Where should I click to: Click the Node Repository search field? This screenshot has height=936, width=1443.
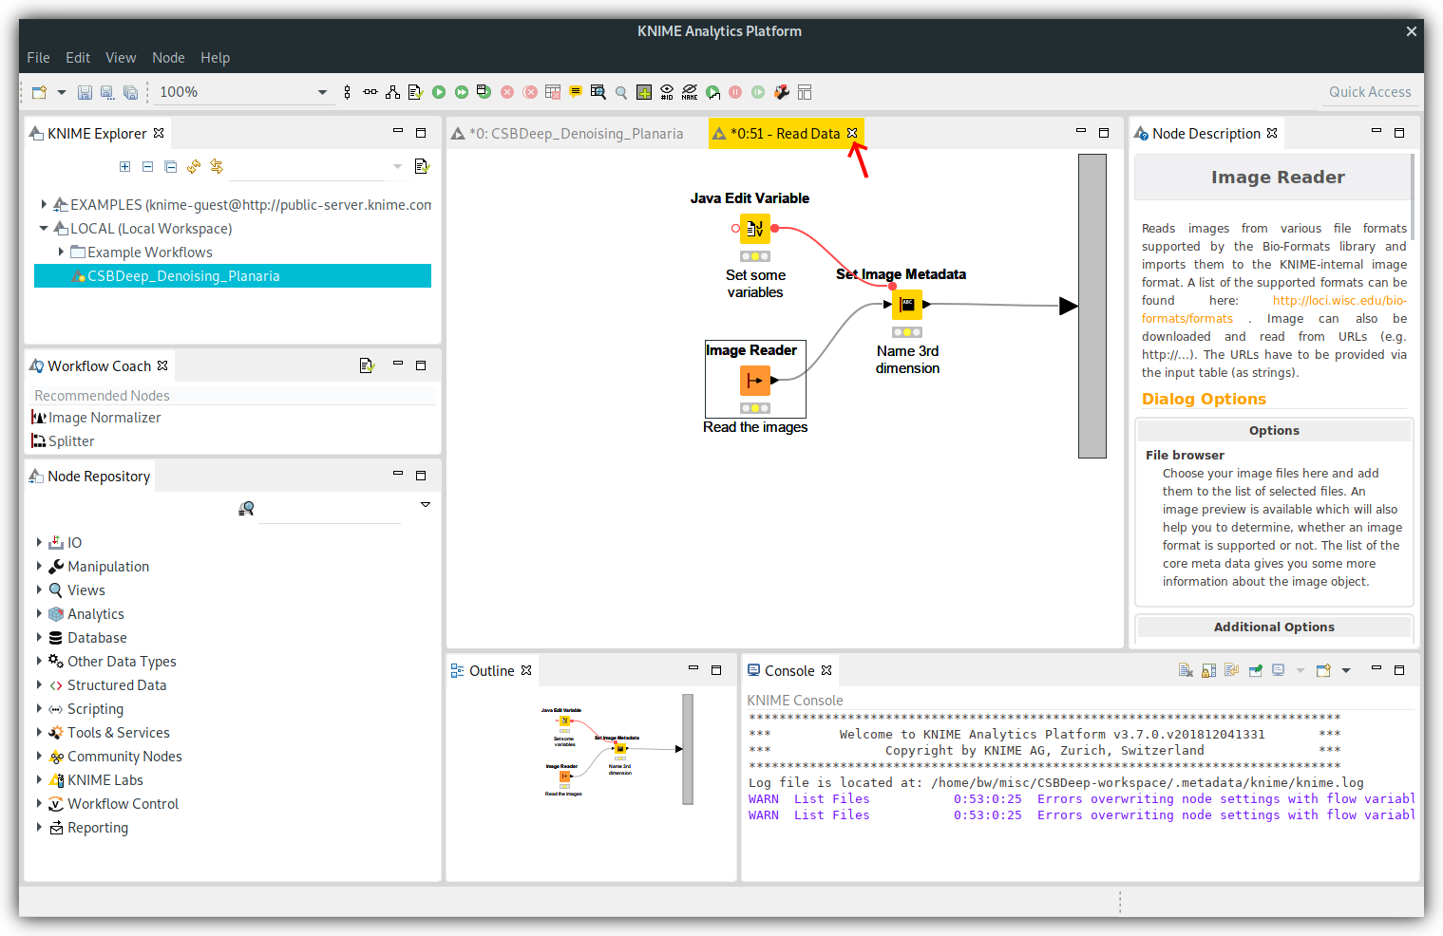(330, 509)
